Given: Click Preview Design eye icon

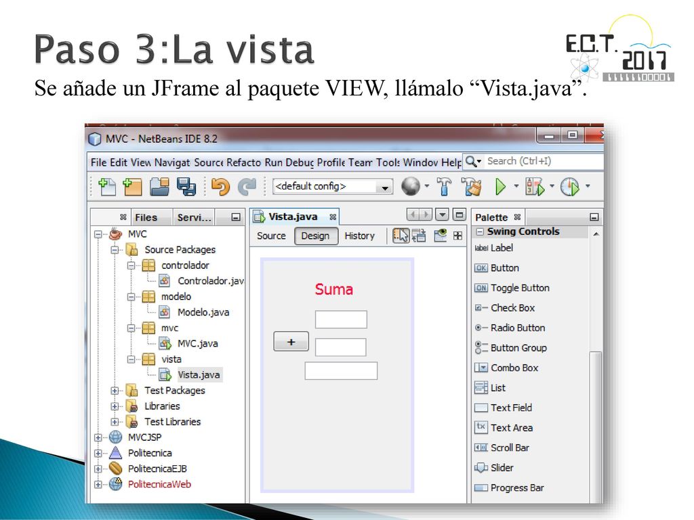Looking at the screenshot, I should coord(441,235).
